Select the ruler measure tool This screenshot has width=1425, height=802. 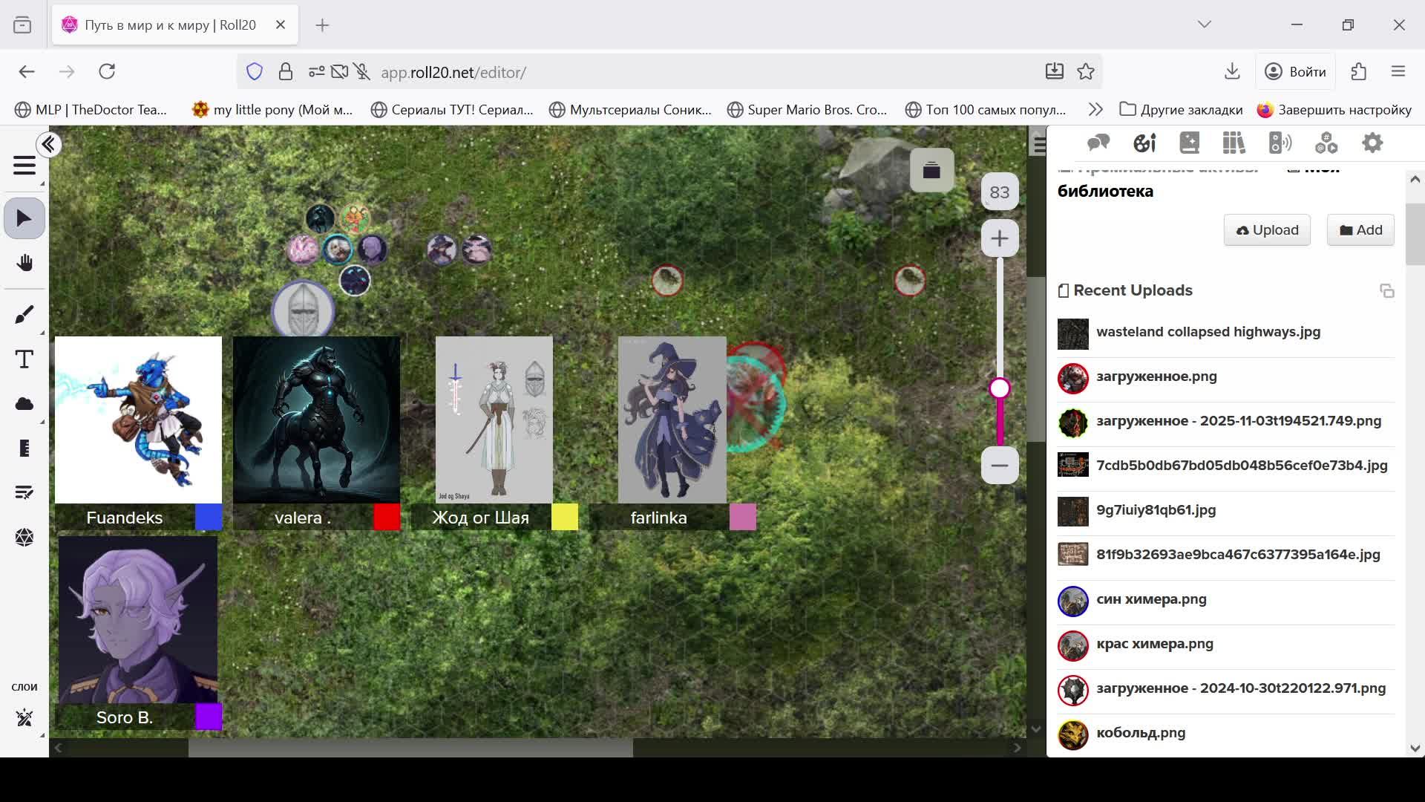coord(24,449)
